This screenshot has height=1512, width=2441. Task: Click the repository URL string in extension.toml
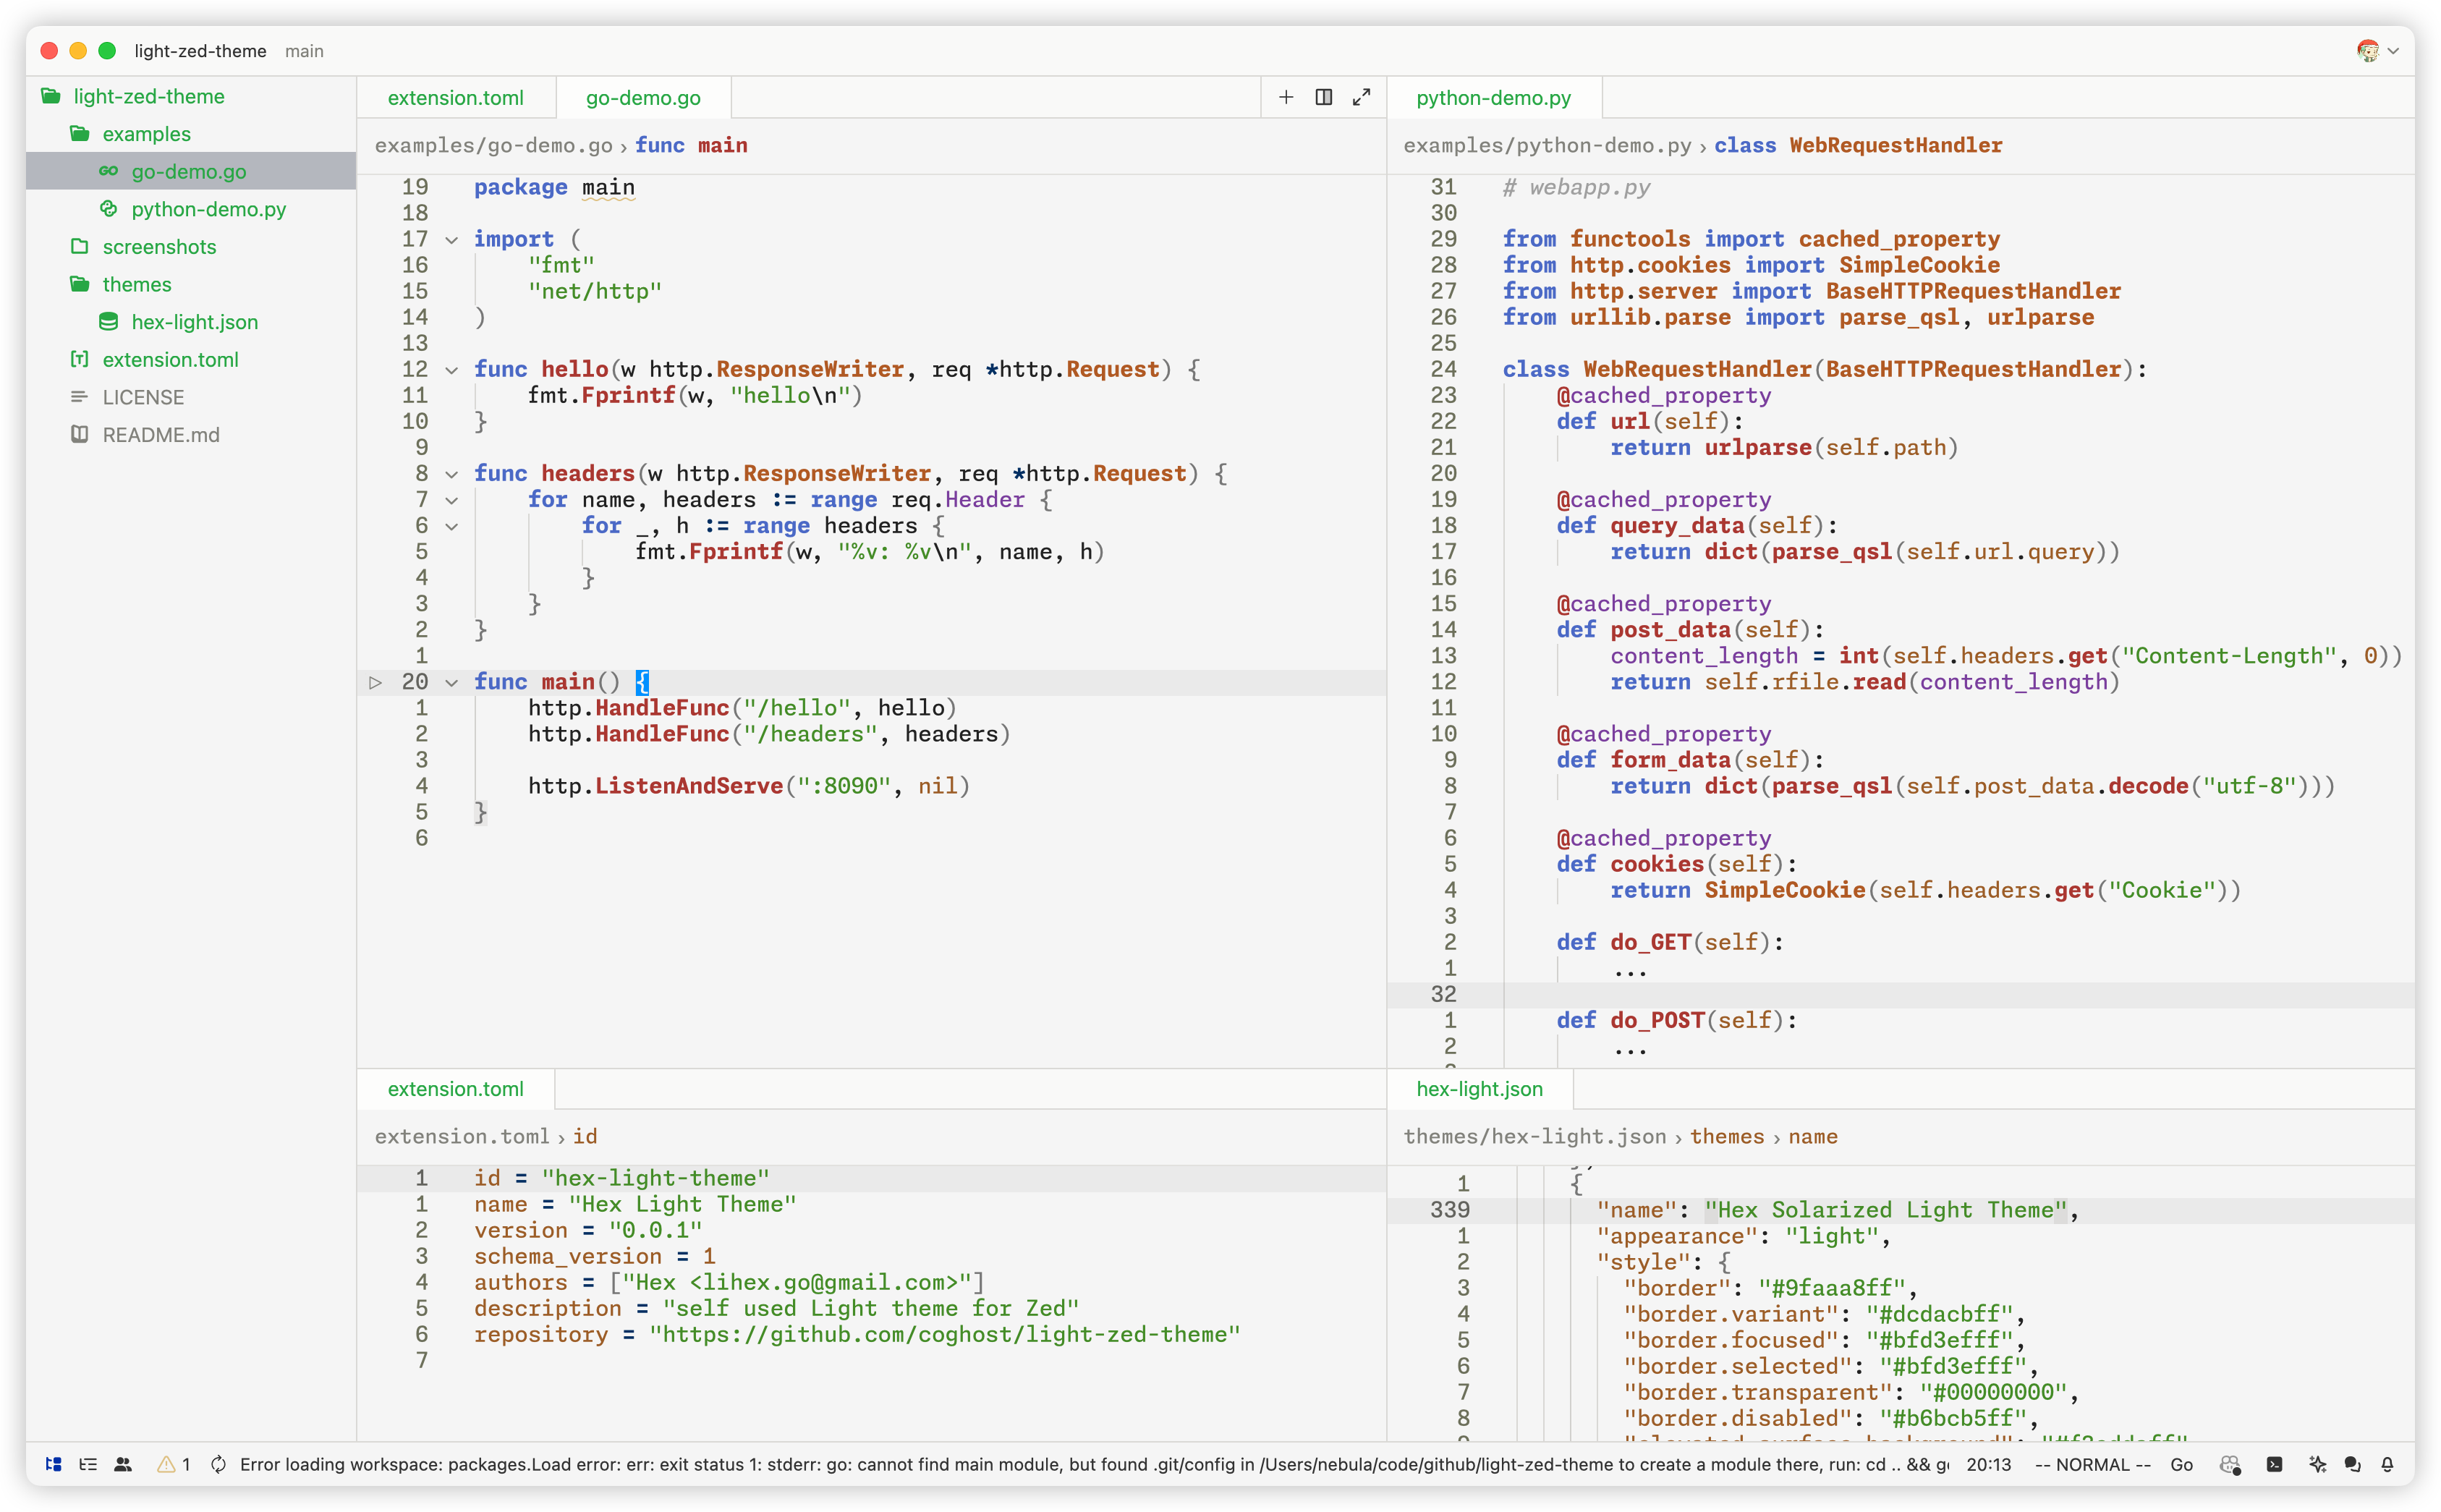coord(945,1334)
